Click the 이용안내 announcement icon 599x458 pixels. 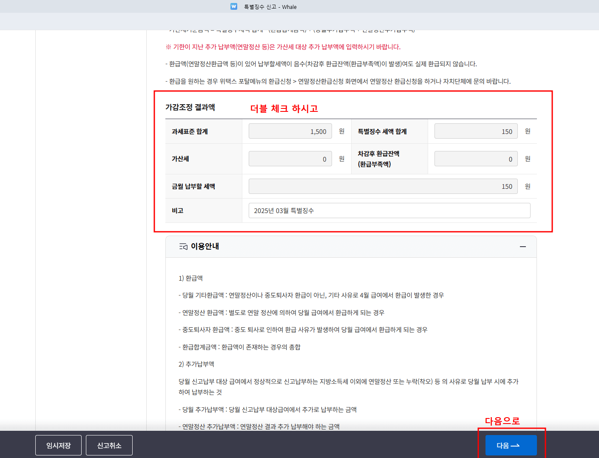183,246
